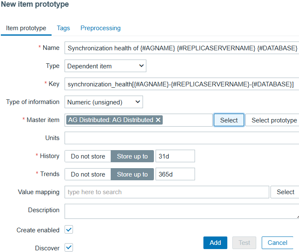Click the Select prototype button

[x=274, y=120]
